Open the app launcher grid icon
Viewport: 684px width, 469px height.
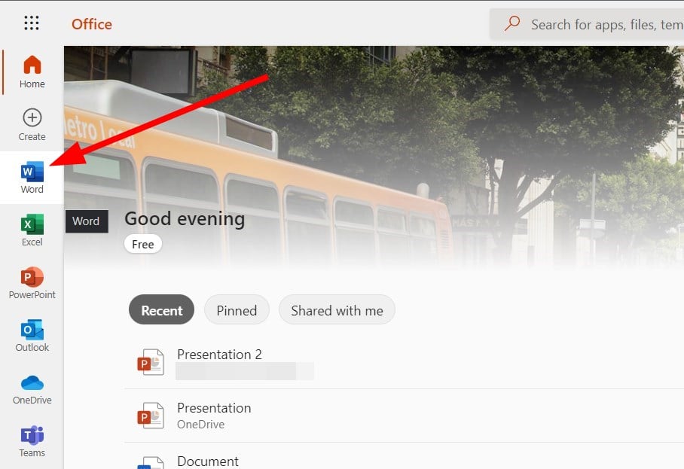(32, 23)
